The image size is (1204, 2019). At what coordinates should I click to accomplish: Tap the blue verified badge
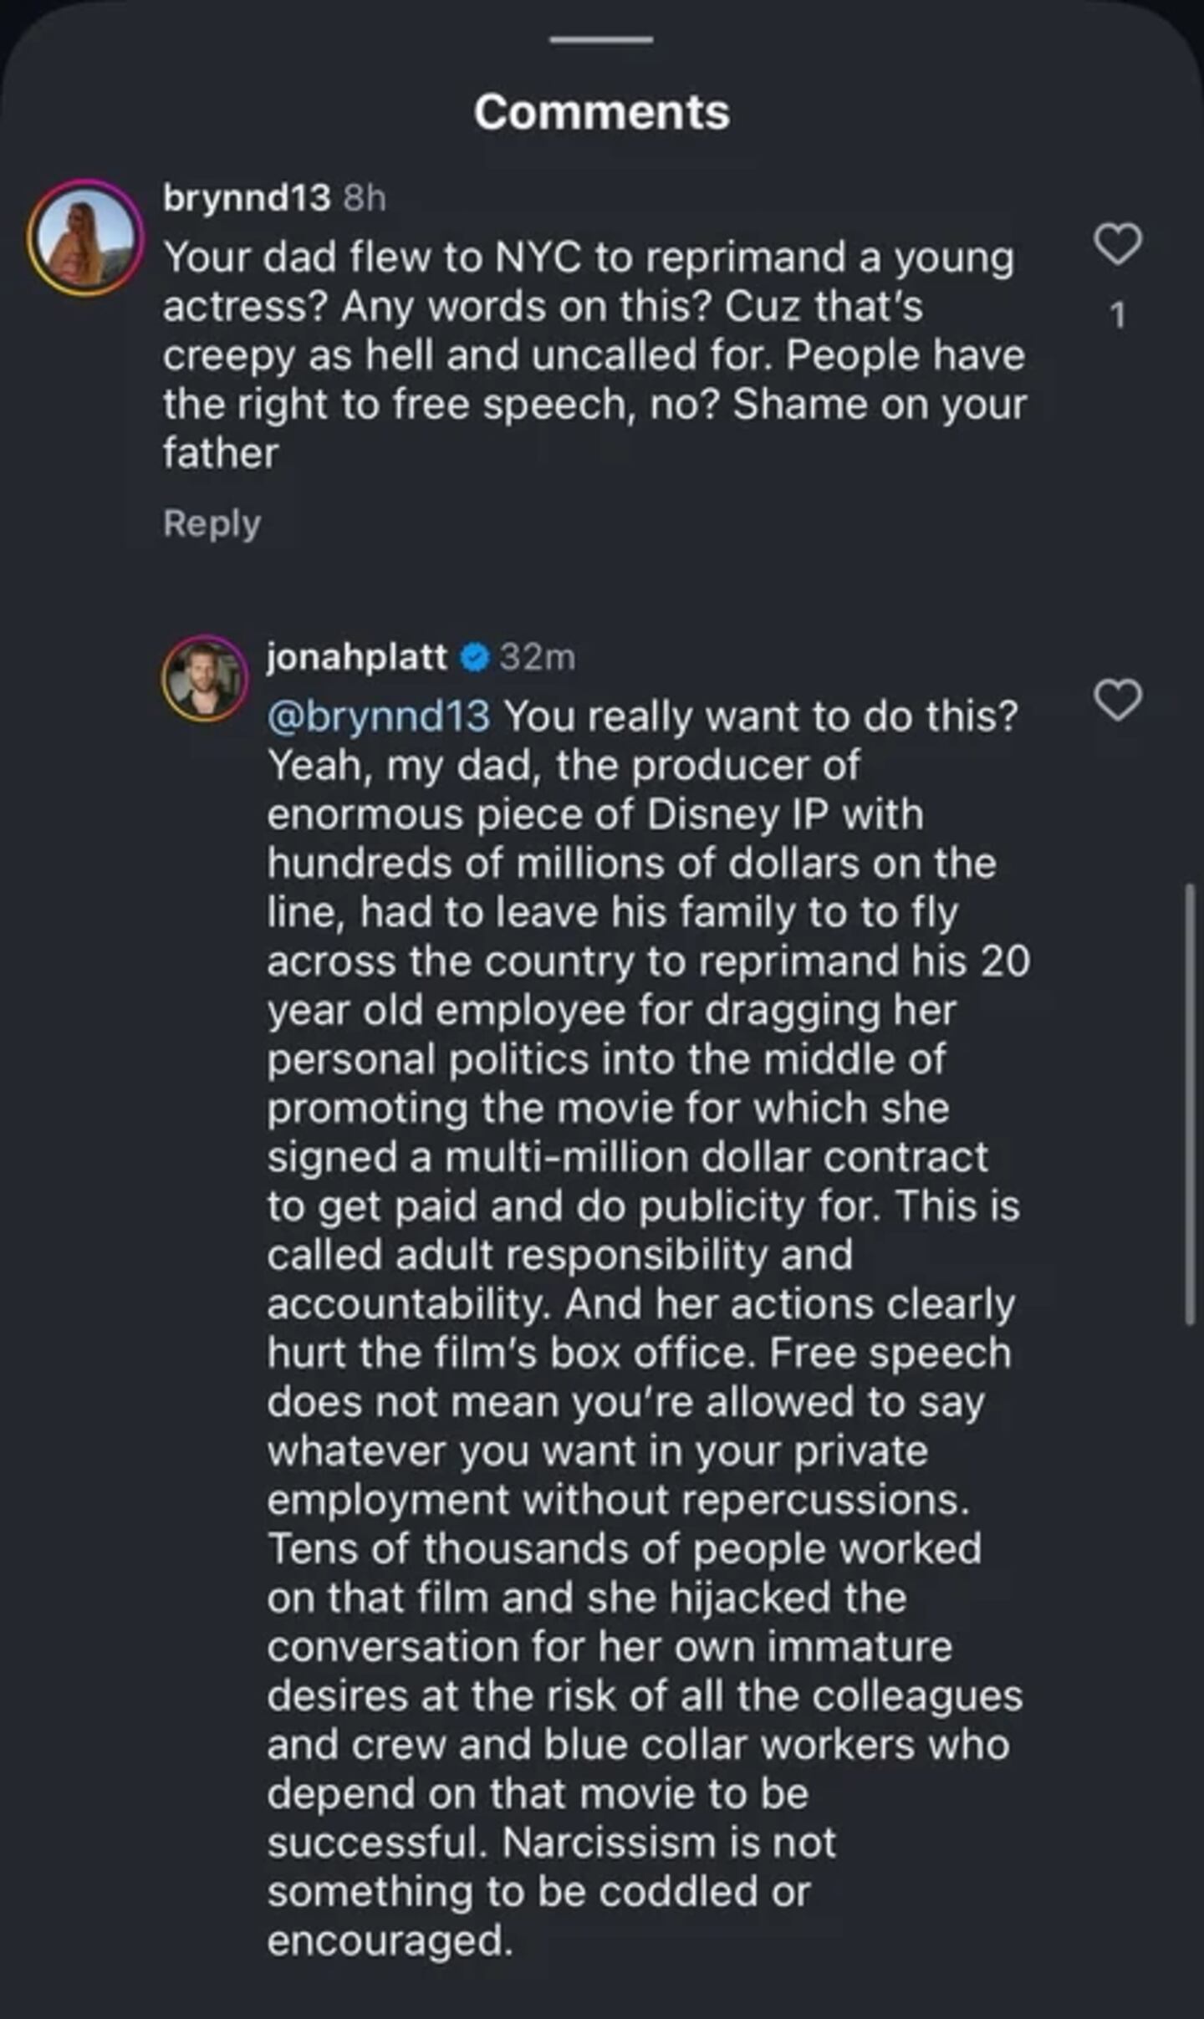(x=475, y=658)
